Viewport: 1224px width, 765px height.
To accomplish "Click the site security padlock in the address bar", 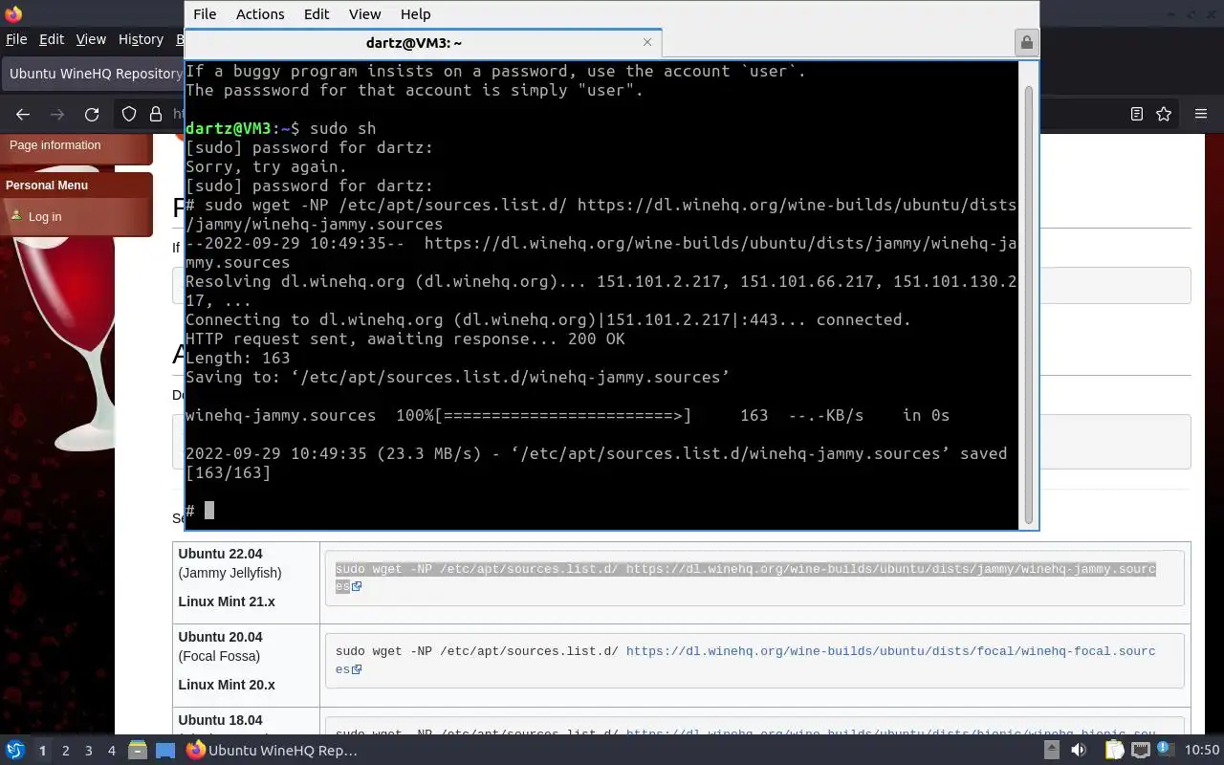I will click(156, 114).
